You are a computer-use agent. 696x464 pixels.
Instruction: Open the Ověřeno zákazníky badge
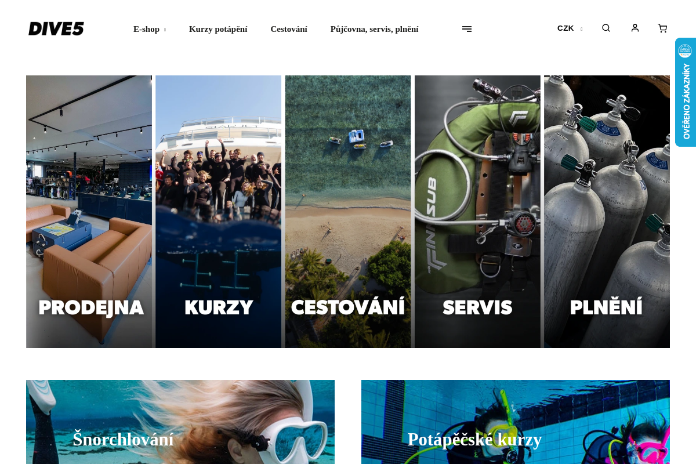pos(686,92)
